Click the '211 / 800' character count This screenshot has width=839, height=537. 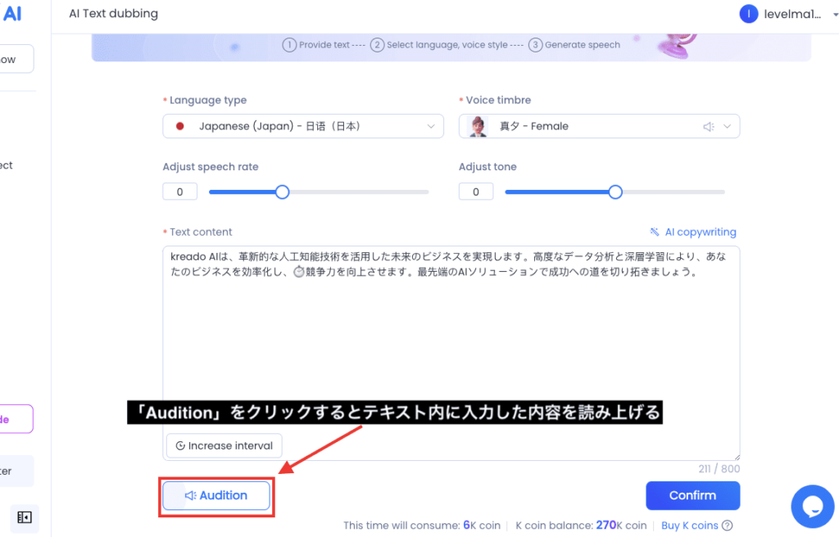719,469
